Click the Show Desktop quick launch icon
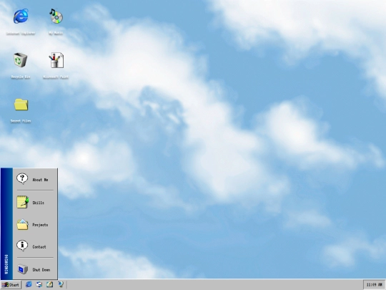 pyautogui.click(x=39, y=284)
